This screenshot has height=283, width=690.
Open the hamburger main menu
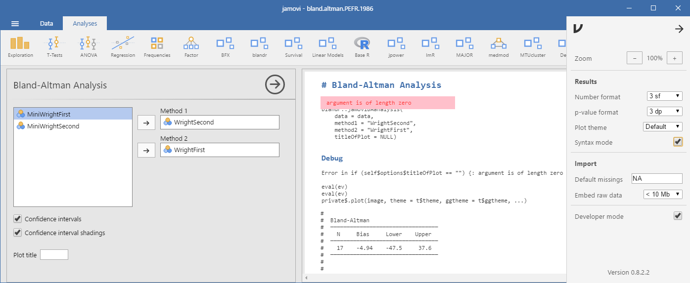point(15,23)
